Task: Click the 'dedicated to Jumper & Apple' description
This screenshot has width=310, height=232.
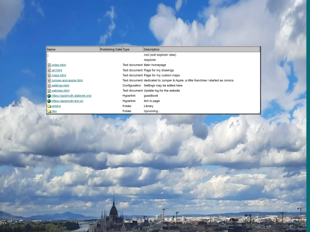Action: tap(189, 81)
